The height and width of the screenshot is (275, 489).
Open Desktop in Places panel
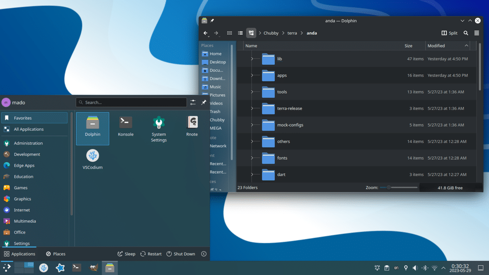(x=216, y=62)
